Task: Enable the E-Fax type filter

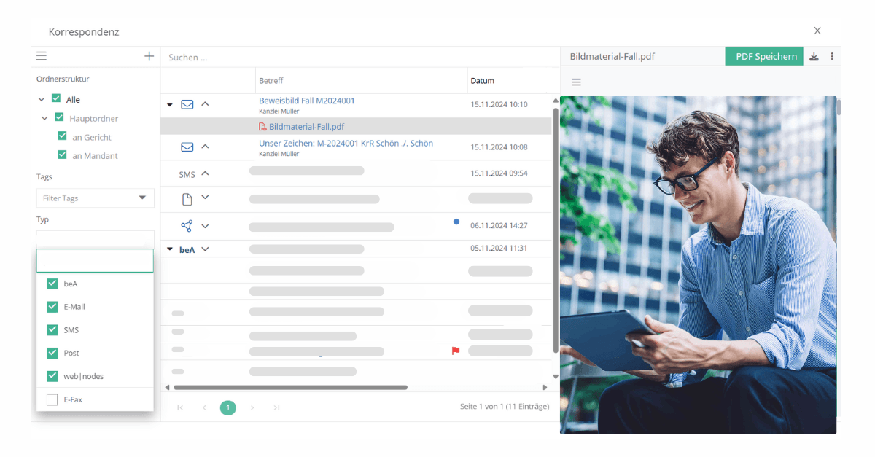Action: pos(52,399)
